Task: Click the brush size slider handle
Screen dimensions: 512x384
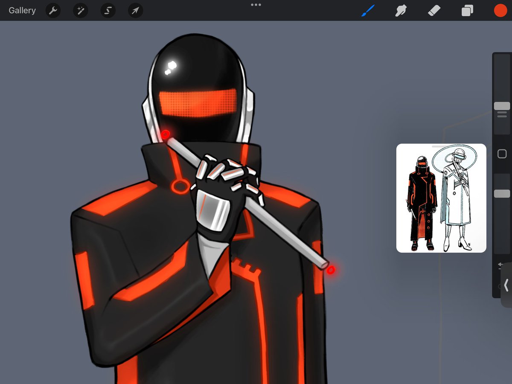Action: [502, 106]
